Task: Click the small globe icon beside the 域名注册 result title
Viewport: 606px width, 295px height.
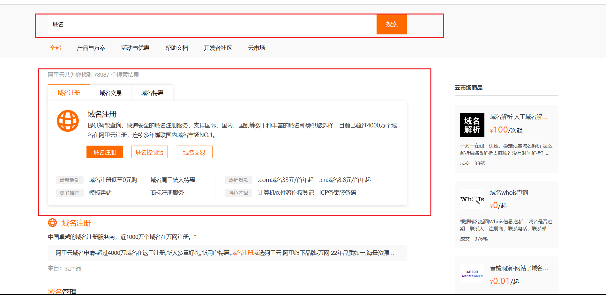Action: coord(52,223)
